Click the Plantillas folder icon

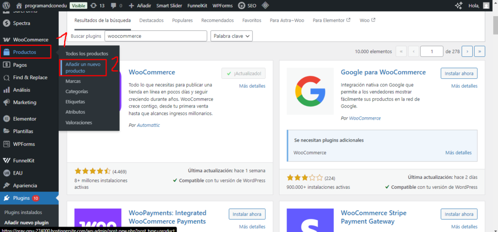click(x=6, y=131)
